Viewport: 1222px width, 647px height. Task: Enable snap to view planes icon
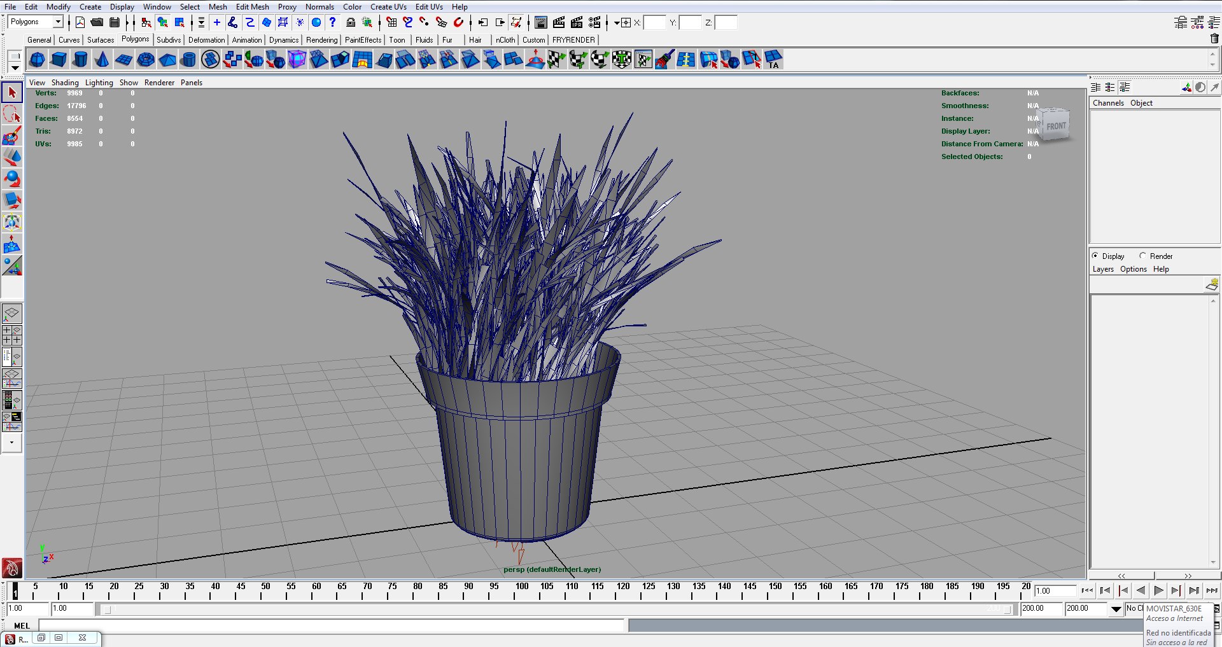(441, 22)
